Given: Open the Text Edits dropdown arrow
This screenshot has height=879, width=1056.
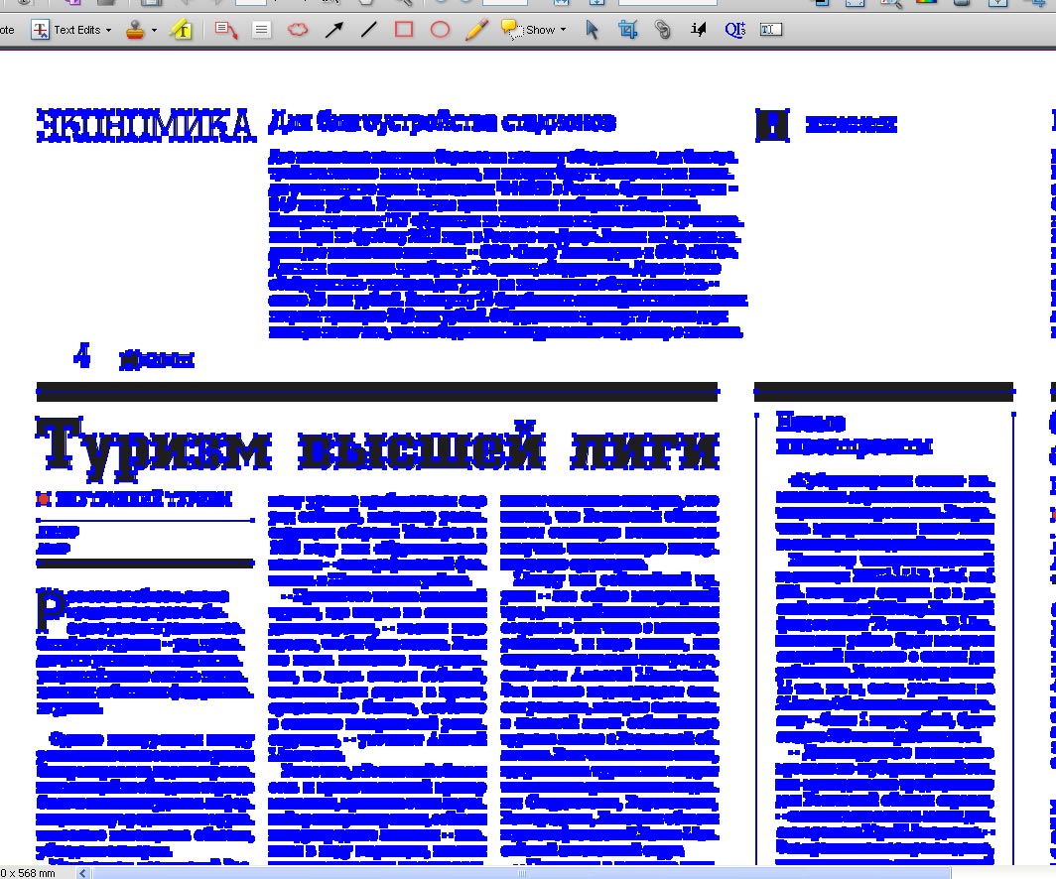Looking at the screenshot, I should click(x=108, y=31).
